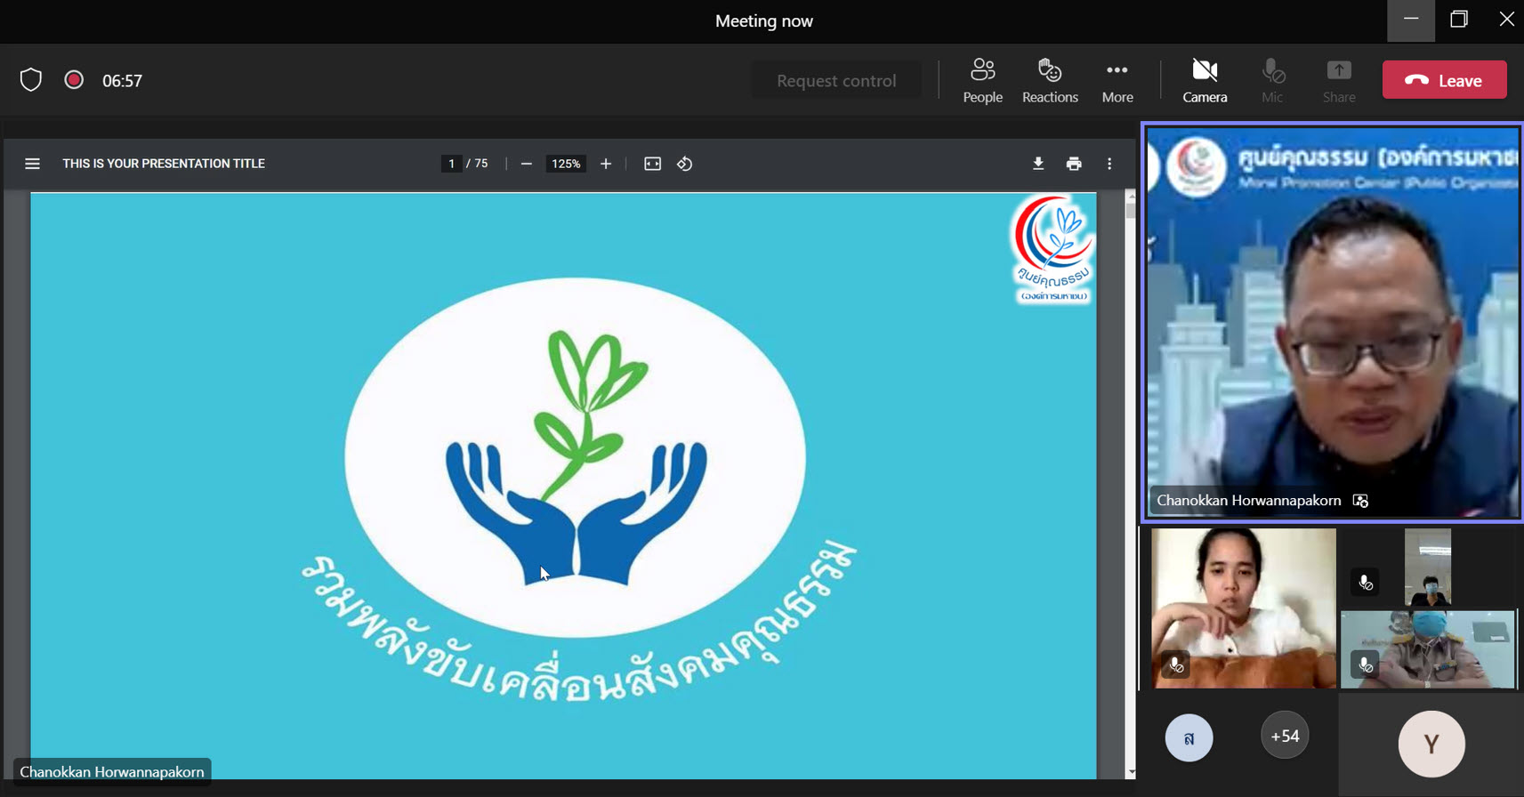Click the scrollbar up arrow
Viewport: 1524px width, 797px height.
pos(1131,195)
